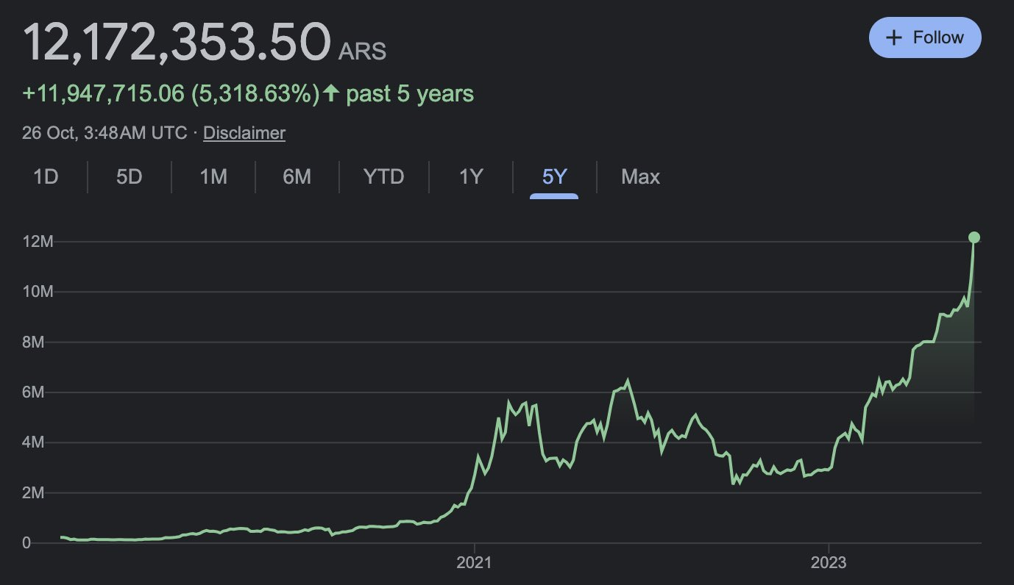Click the 2023 x-axis label

[x=829, y=564]
